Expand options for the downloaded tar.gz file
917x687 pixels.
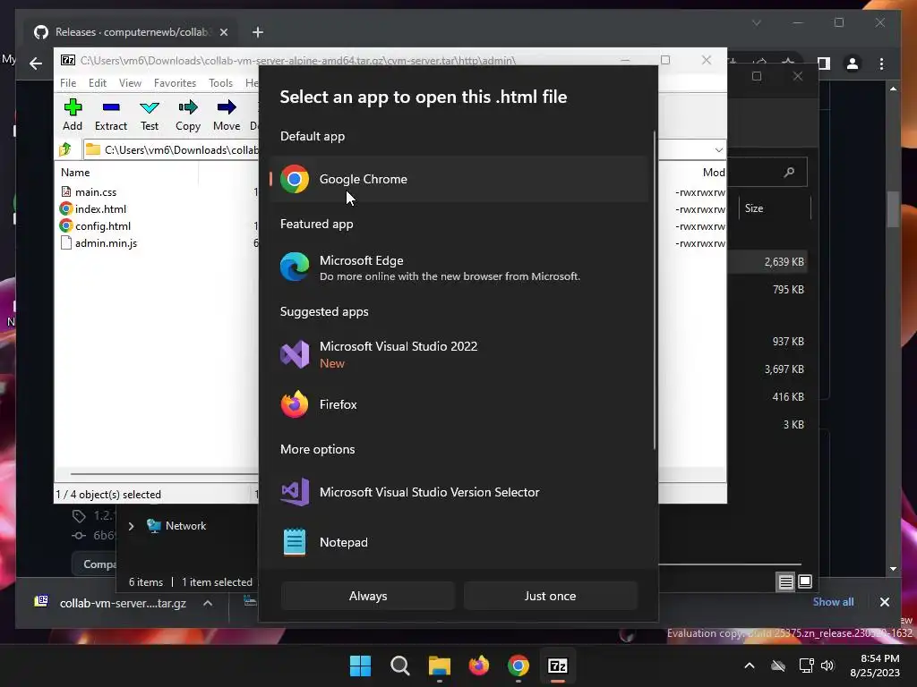point(208,603)
